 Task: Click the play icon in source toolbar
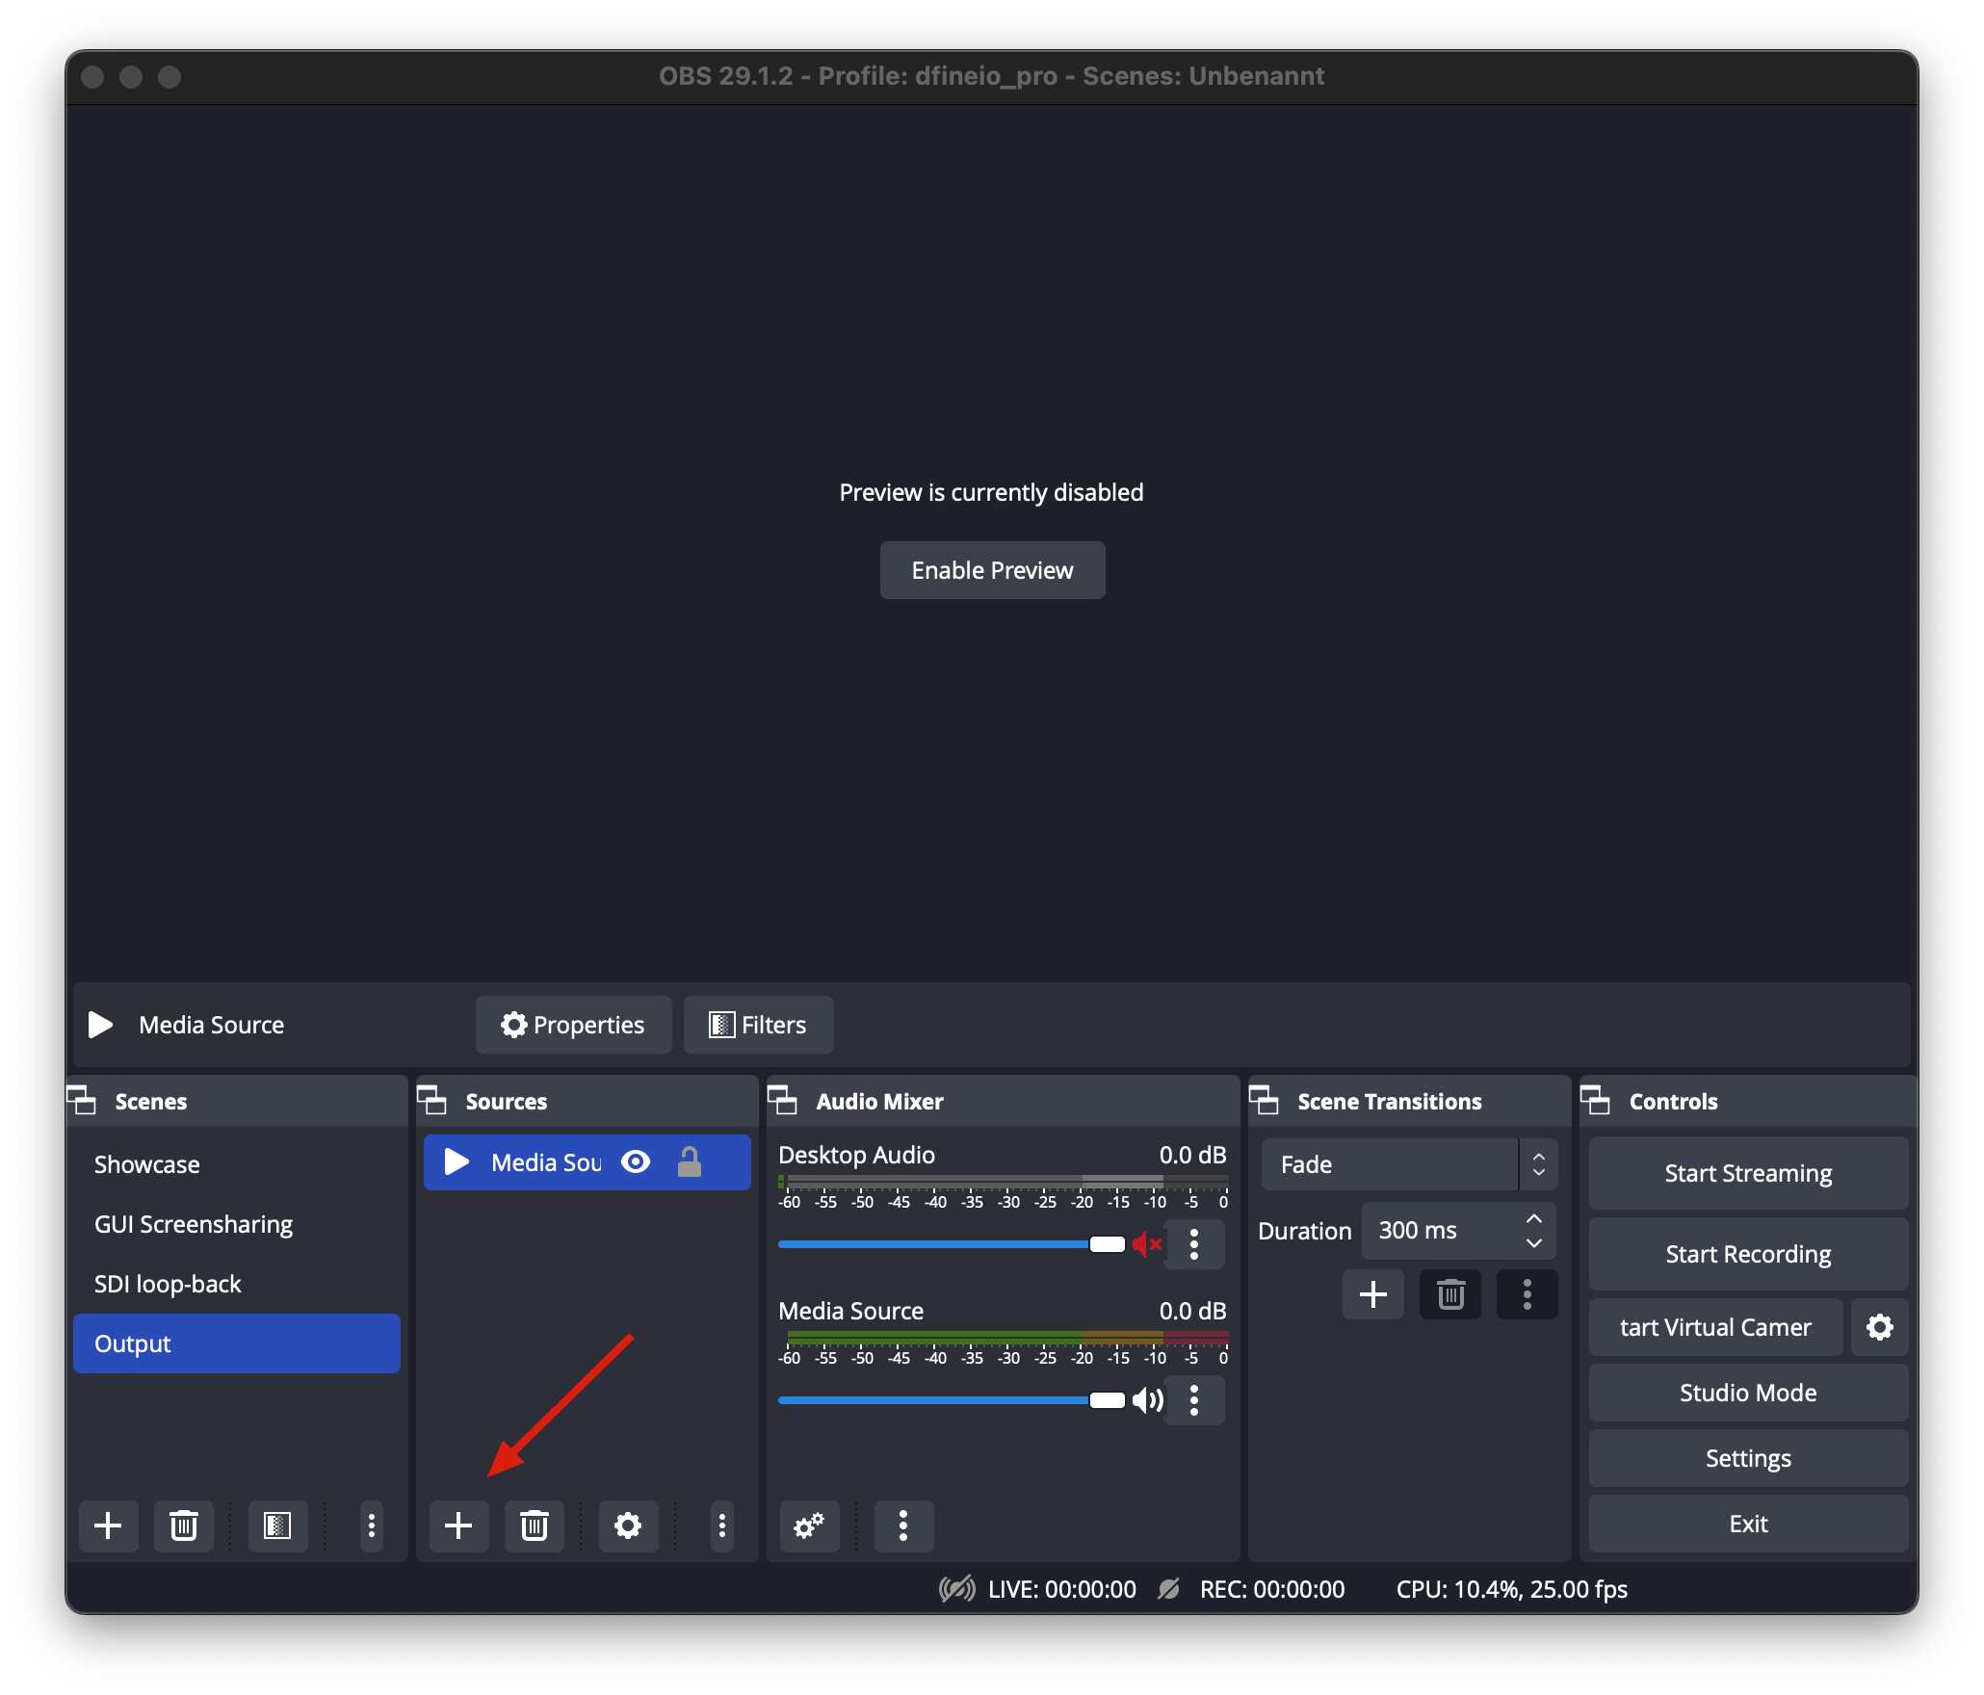point(101,1025)
